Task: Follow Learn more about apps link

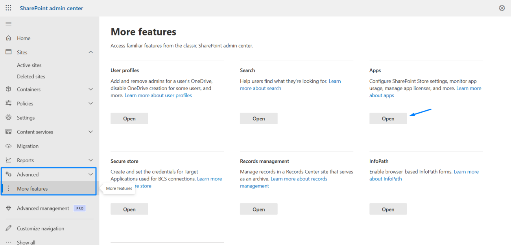Action: click(x=382, y=95)
